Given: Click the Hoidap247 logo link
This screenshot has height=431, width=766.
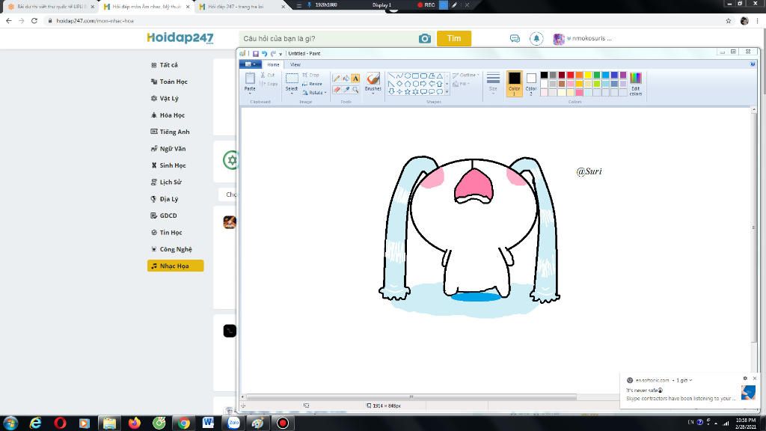Looking at the screenshot, I should click(x=180, y=38).
